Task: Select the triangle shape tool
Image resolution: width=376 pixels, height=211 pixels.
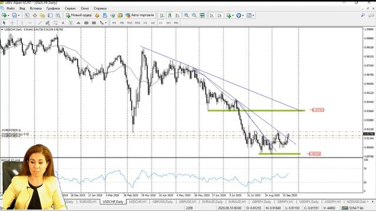Action: click(78, 23)
